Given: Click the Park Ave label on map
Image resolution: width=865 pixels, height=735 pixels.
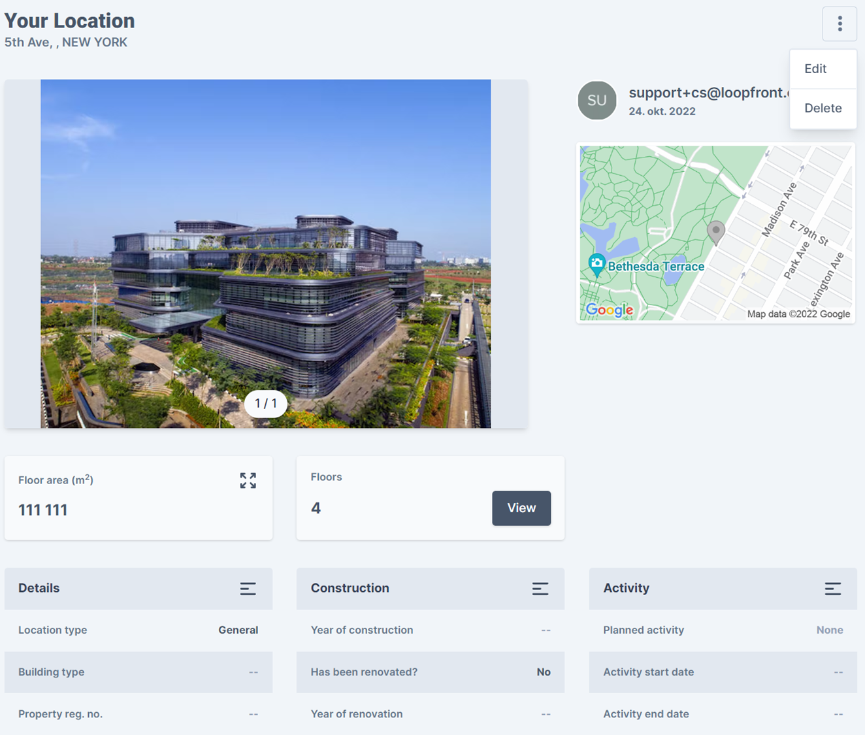Looking at the screenshot, I should click(x=797, y=260).
